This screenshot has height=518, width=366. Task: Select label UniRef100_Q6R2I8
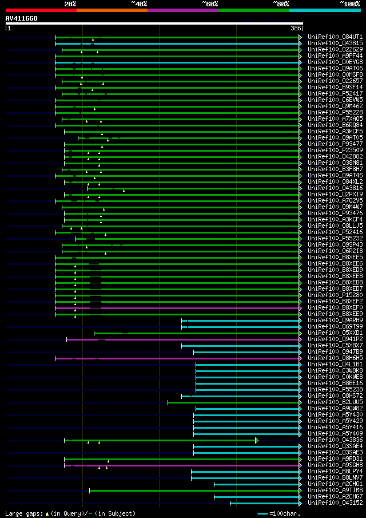point(335,251)
